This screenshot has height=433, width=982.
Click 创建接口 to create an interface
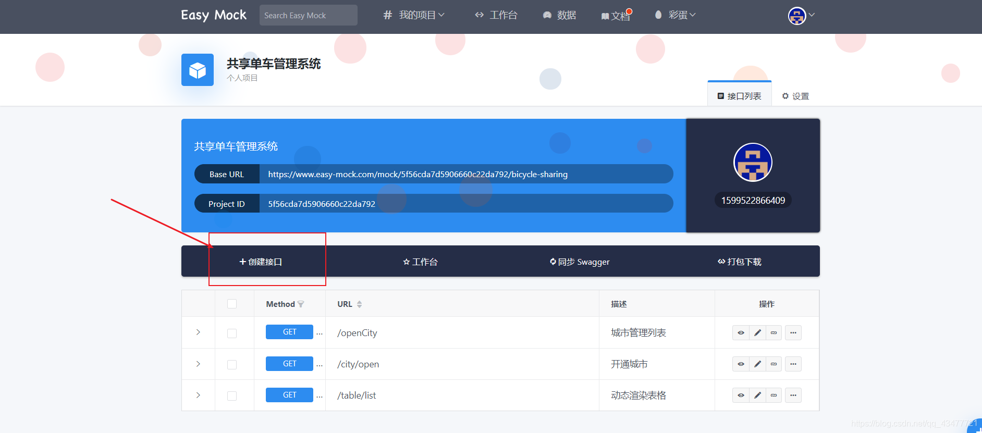pos(261,262)
